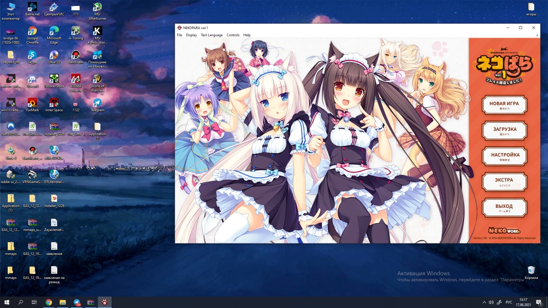Select the eddie-ui installer icon
The height and width of the screenshot is (308, 548).
(x=11, y=177)
